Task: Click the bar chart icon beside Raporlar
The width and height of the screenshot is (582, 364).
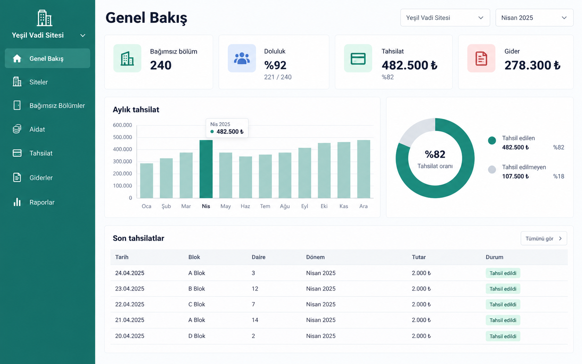Action: (17, 202)
